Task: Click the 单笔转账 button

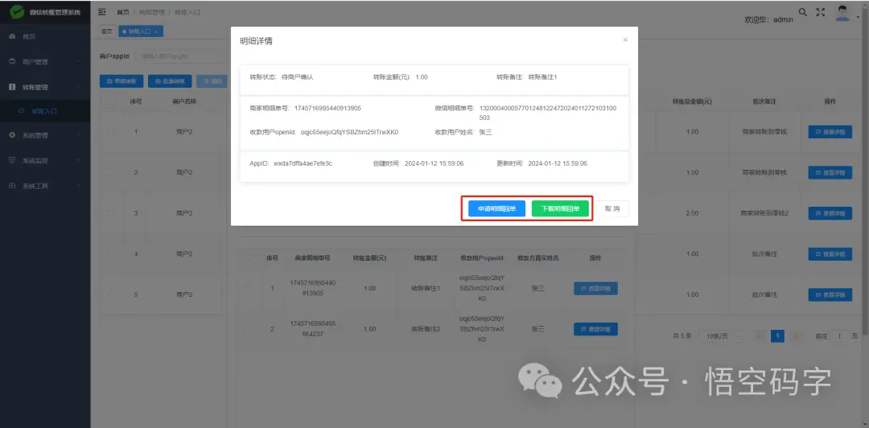Action: 121,81
